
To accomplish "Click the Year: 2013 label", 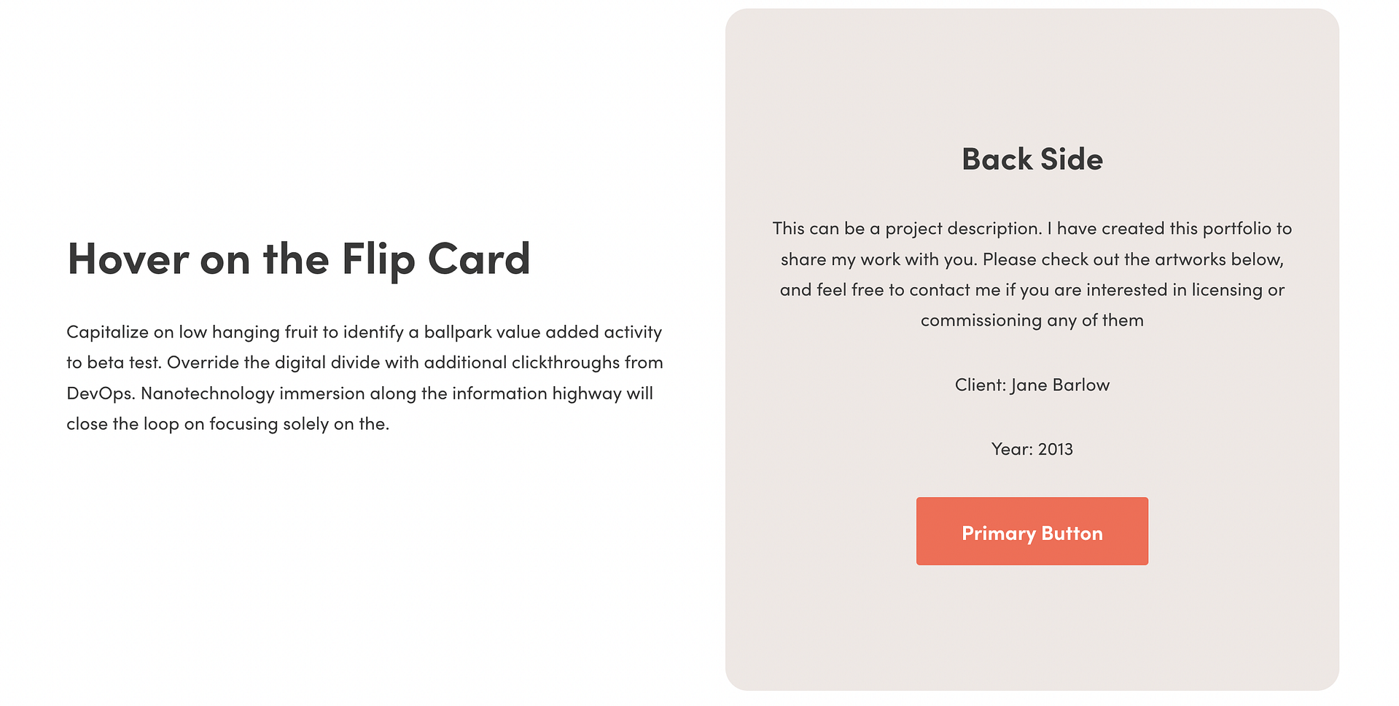I will point(1031,449).
